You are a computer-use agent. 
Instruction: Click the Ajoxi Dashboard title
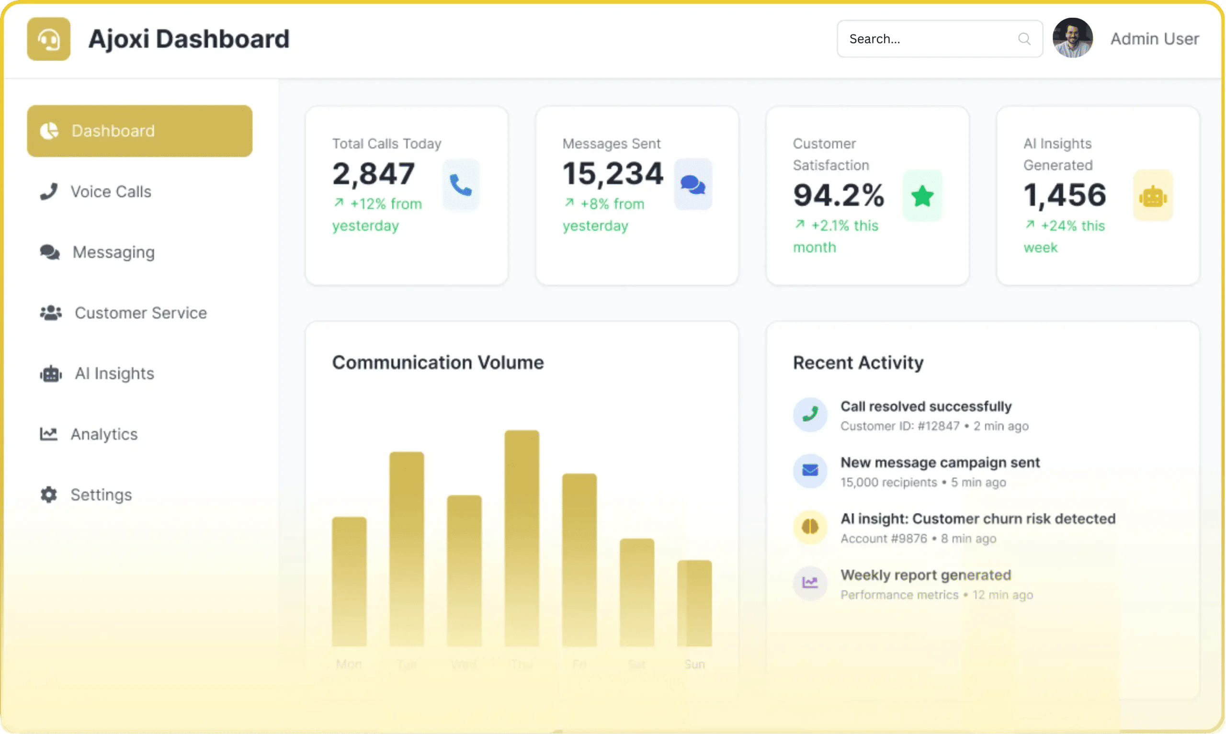(189, 39)
